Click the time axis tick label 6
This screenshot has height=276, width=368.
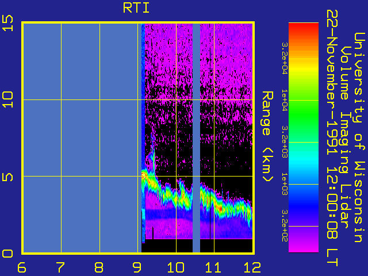[22, 267]
